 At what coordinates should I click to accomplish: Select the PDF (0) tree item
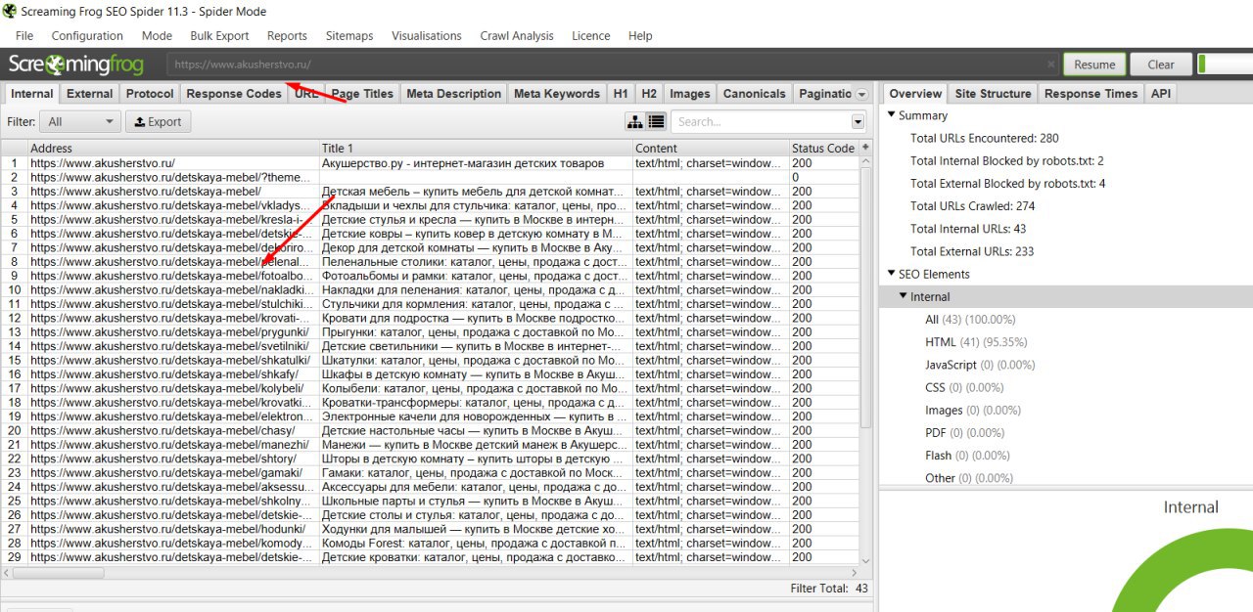(964, 433)
